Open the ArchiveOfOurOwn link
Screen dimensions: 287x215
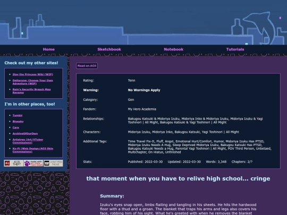25,133
